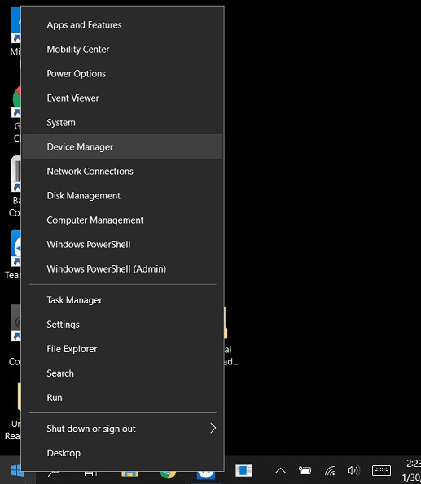Start Windows PowerShell without admin rights
This screenshot has height=484, width=421.
[122, 244]
